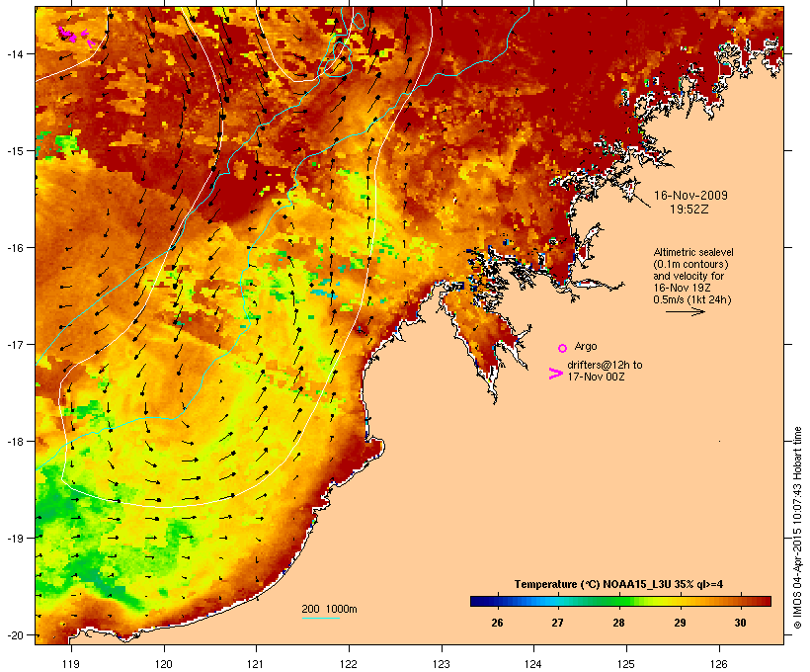
Task: Click the colorbar value 29
Action: click(x=680, y=623)
